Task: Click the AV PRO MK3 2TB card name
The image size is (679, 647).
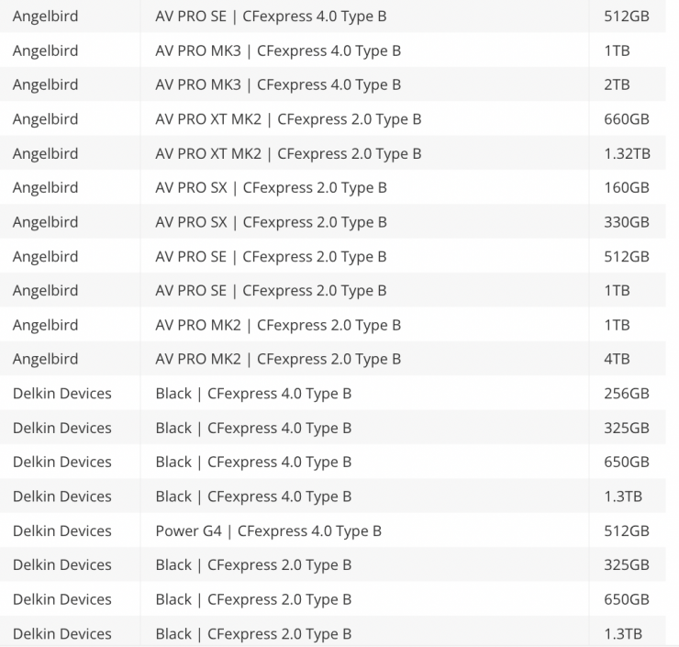Action: (278, 84)
